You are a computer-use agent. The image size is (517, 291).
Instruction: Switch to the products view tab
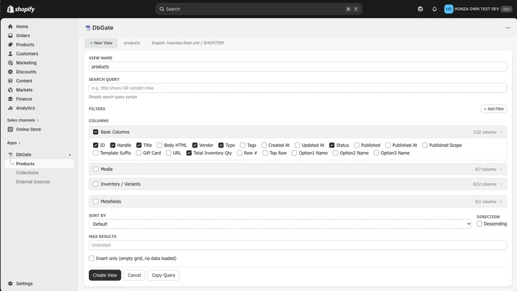(x=132, y=43)
